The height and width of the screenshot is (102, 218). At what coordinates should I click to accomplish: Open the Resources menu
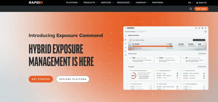coord(124,3)
